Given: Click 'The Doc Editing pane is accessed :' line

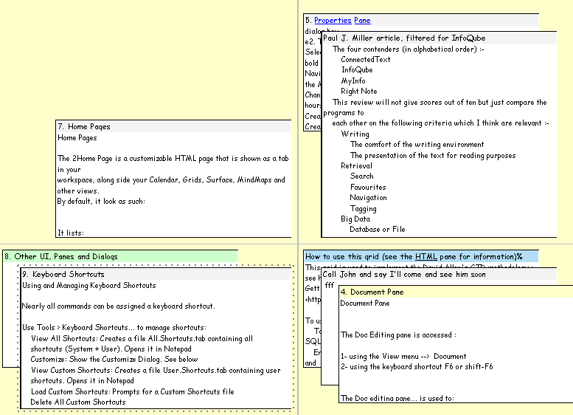Looking at the screenshot, I should [399, 335].
